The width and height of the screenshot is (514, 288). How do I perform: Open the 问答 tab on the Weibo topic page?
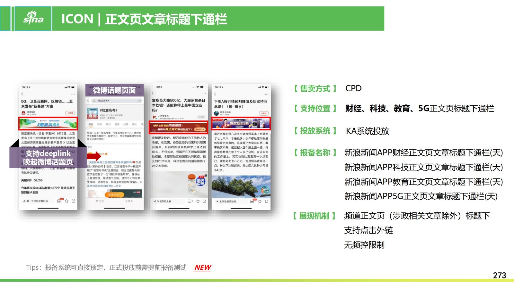click(126, 124)
